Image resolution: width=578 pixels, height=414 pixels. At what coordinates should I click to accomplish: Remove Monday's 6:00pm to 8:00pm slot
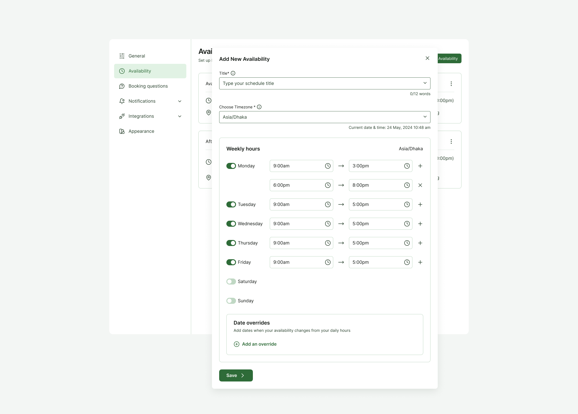coord(420,185)
